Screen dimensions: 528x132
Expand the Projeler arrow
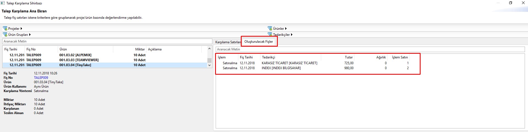click(x=21, y=28)
